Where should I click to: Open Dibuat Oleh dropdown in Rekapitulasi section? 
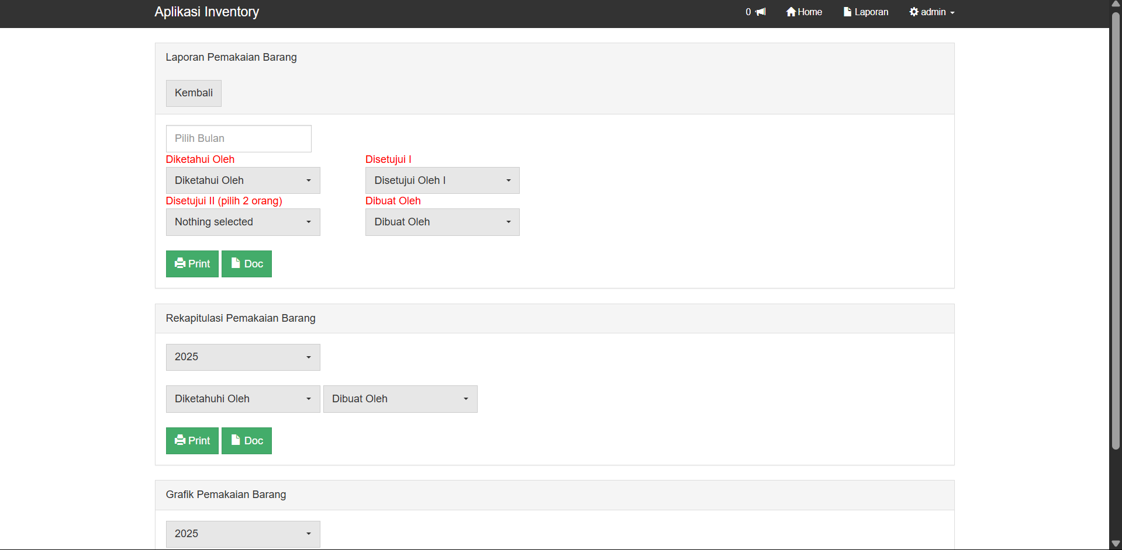coord(400,399)
